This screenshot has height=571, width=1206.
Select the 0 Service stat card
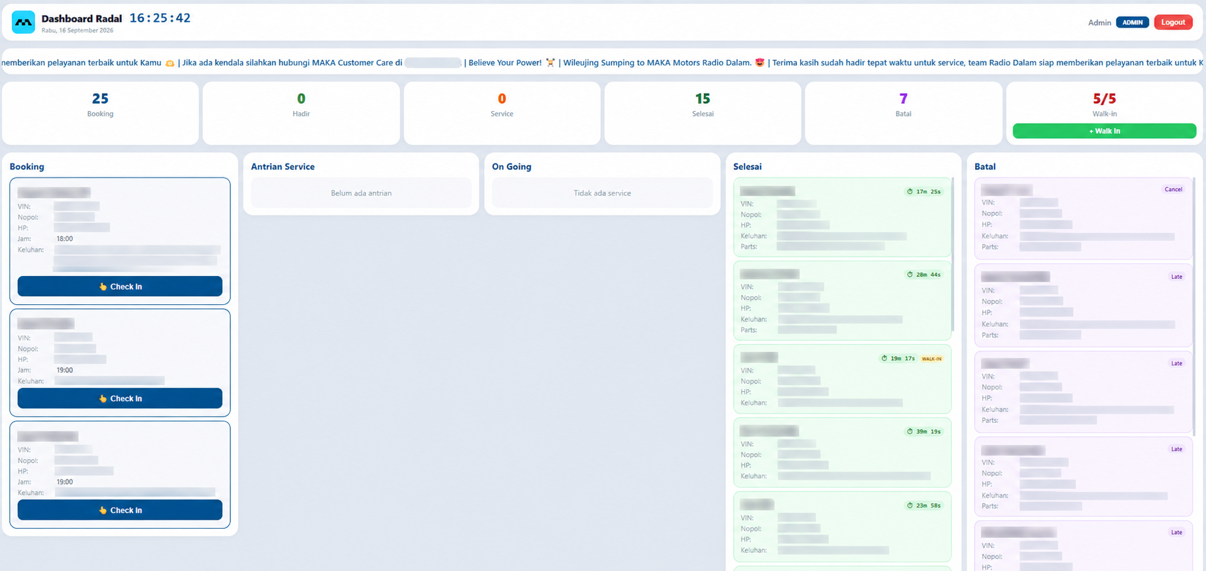(x=502, y=113)
